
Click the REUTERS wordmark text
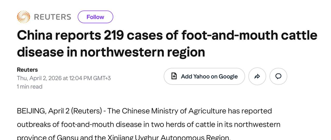[x=52, y=17]
